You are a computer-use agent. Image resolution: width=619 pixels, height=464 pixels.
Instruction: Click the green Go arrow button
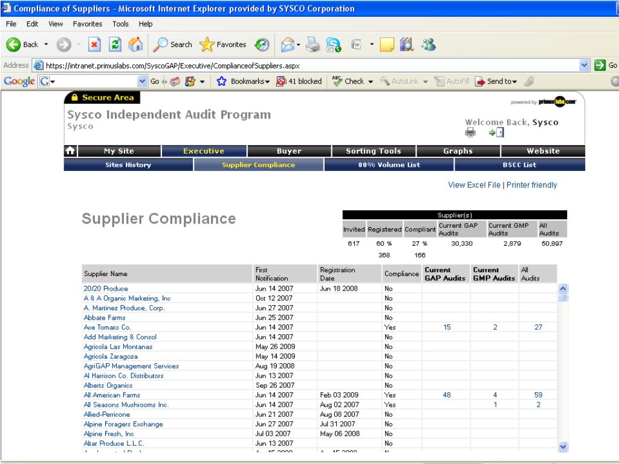tap(600, 65)
